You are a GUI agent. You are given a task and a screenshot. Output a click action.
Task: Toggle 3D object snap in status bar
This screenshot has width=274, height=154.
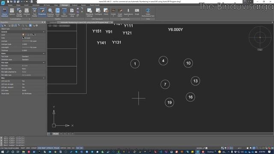pos(42,148)
